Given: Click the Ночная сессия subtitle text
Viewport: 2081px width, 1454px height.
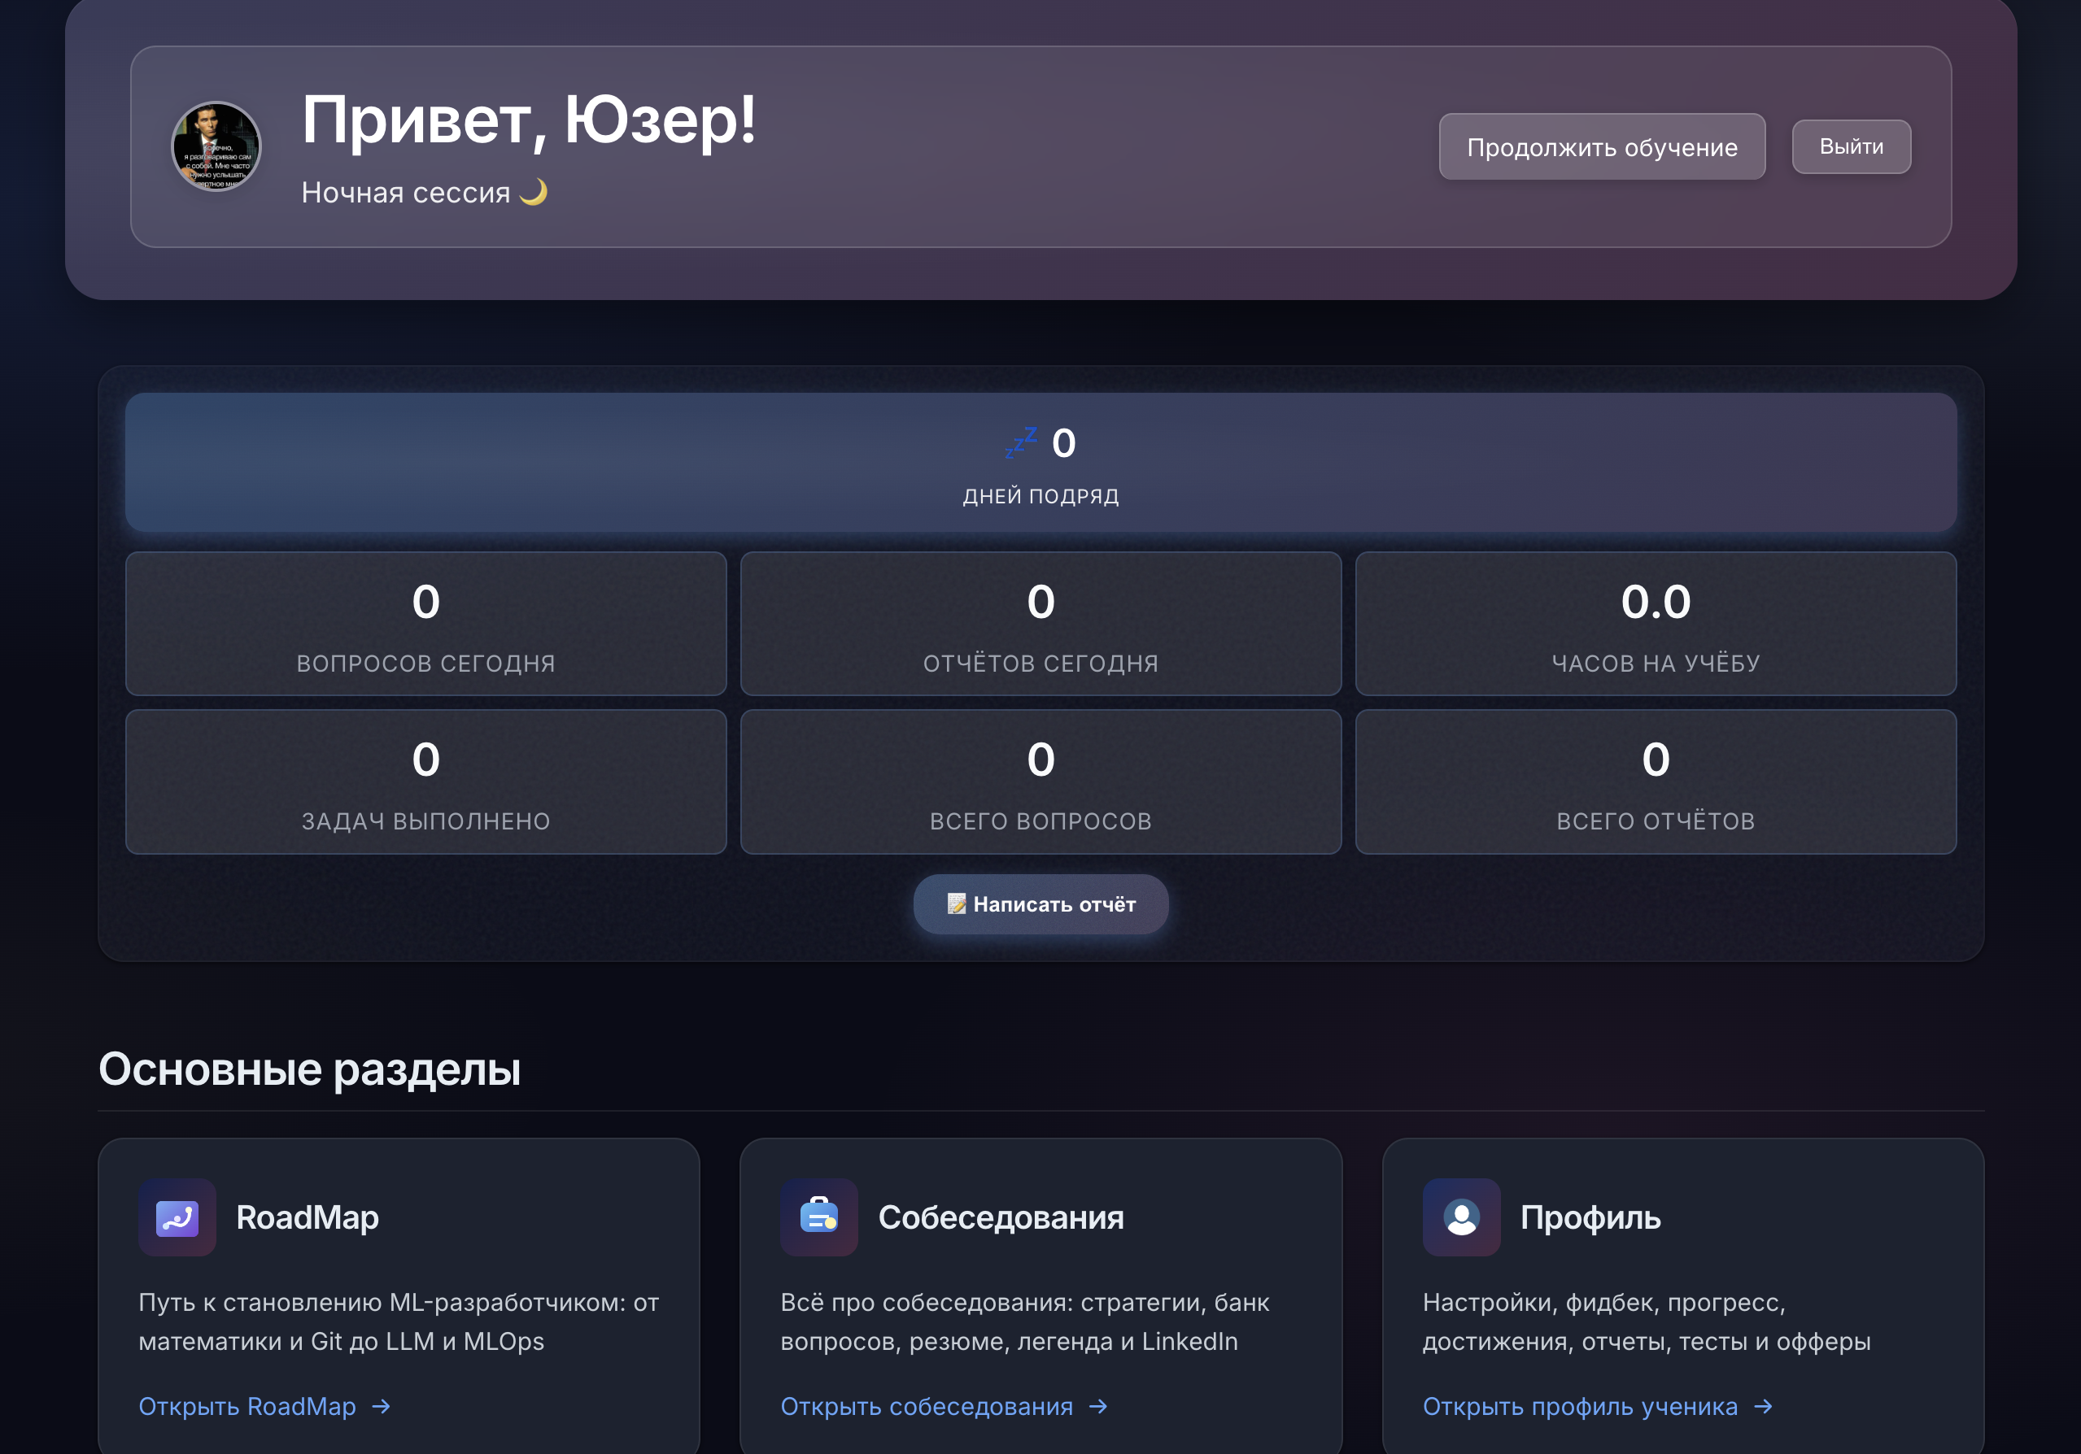Looking at the screenshot, I should click(406, 192).
